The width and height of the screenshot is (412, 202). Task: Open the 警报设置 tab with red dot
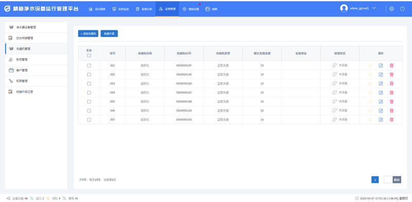coord(191,9)
